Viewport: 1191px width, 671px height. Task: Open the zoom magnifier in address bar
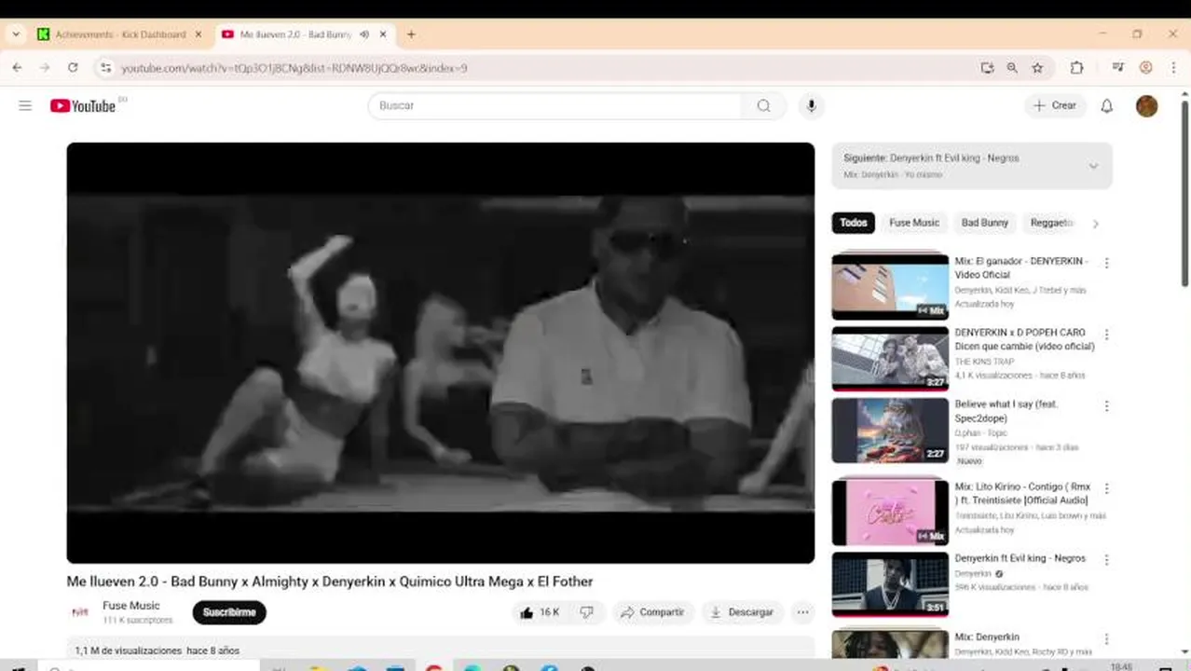coord(1012,67)
